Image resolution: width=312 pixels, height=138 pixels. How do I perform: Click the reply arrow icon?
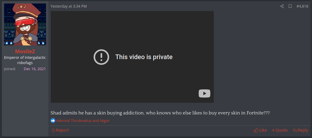pyautogui.click(x=295, y=130)
